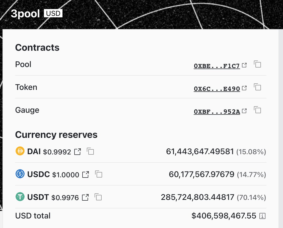Viewport: 283px width, 228px height.
Task: Select USDT reserve amount 285,724,803.44817
Action: click(198, 197)
